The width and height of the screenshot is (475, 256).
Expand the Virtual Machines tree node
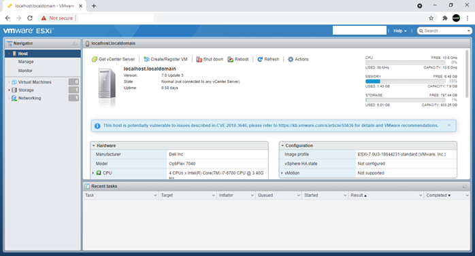click(x=9, y=82)
